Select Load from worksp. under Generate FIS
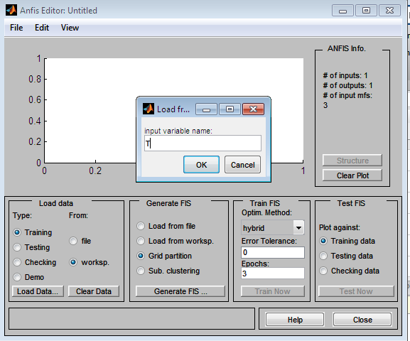The image size is (410, 341). click(141, 241)
